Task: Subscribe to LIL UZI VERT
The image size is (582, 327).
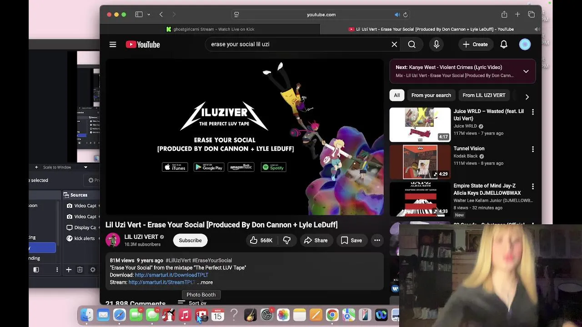Action: point(190,240)
